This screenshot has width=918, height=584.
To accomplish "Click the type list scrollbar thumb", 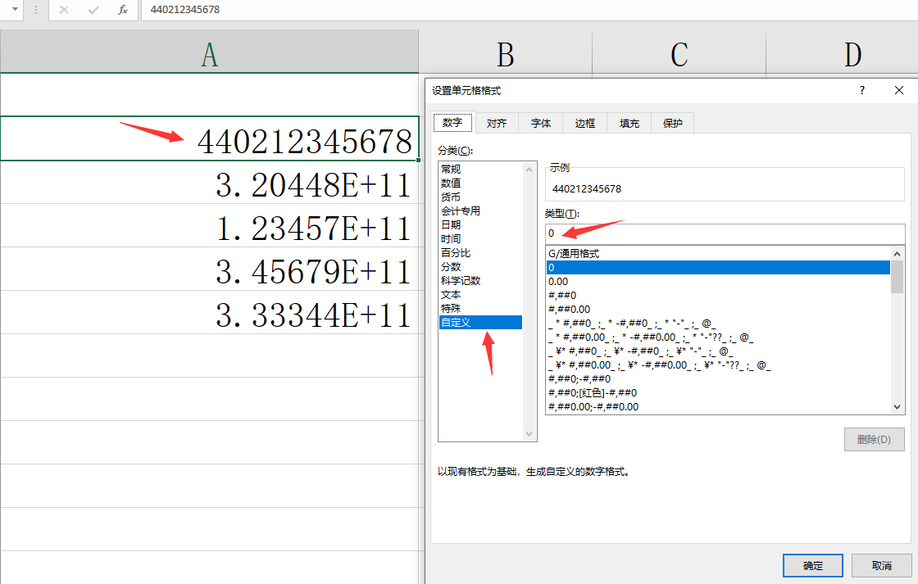I will tap(897, 277).
